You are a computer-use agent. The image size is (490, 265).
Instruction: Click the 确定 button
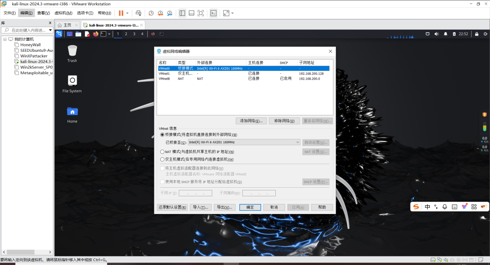[250, 207]
